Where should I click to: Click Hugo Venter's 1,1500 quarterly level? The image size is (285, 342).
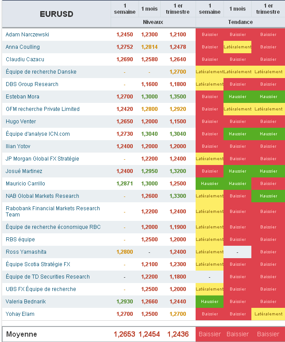178,122
